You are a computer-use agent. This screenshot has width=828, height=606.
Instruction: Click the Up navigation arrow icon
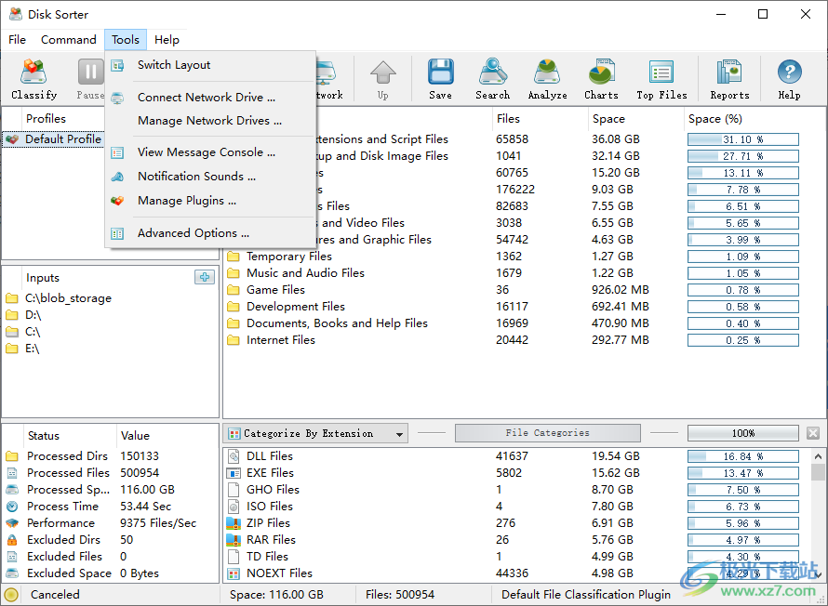pos(383,72)
